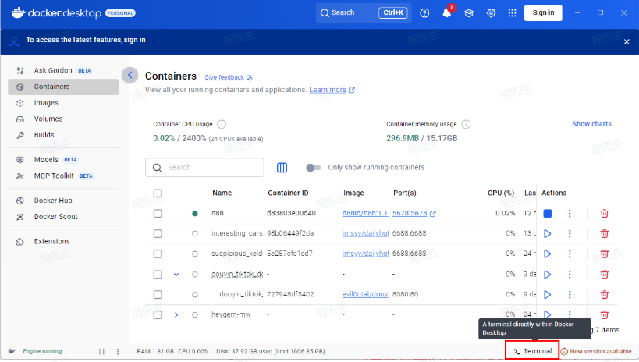Open port 5678:5678 link
This screenshot has width=639, height=362.
point(410,213)
